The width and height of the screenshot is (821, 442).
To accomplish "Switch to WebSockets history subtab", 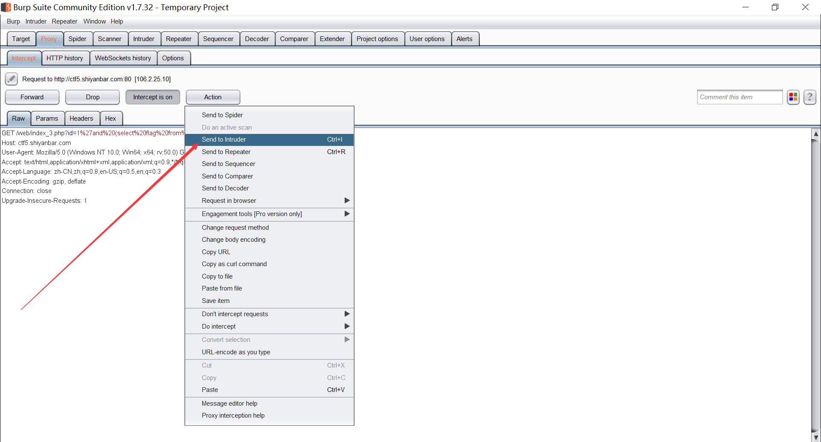I will point(123,58).
